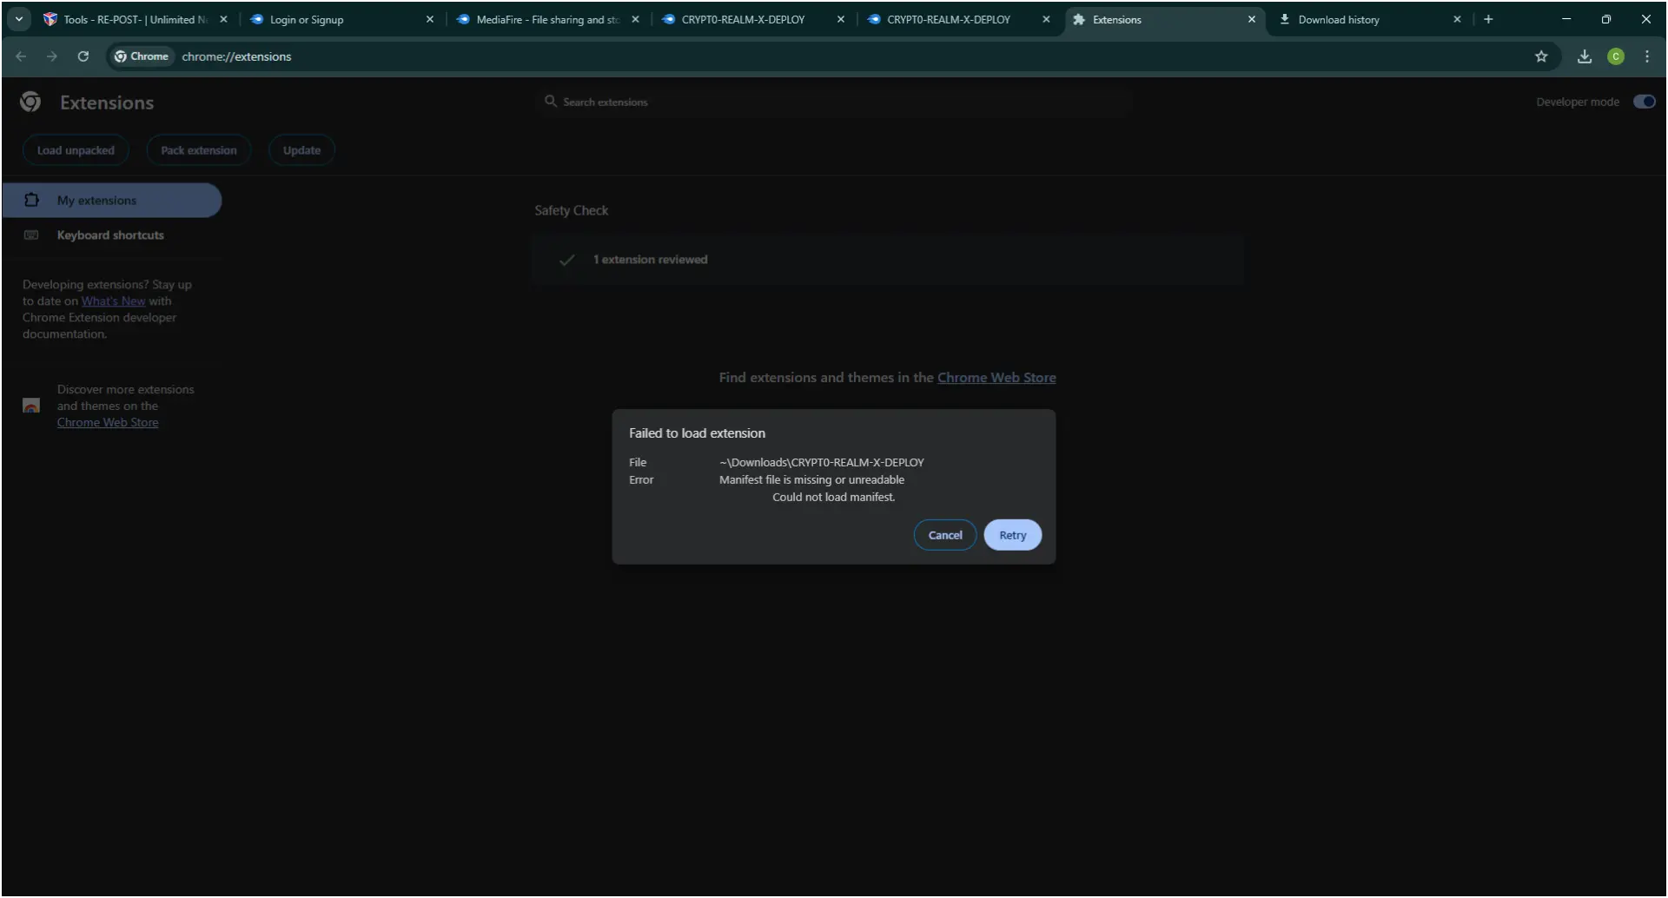Click 'Could not load manifest.' text

coord(833,498)
